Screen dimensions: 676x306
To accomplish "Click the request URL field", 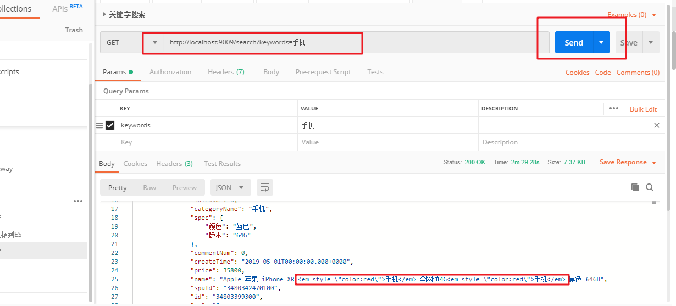I will (x=356, y=43).
